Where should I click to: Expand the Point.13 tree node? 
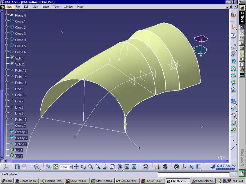(6, 70)
